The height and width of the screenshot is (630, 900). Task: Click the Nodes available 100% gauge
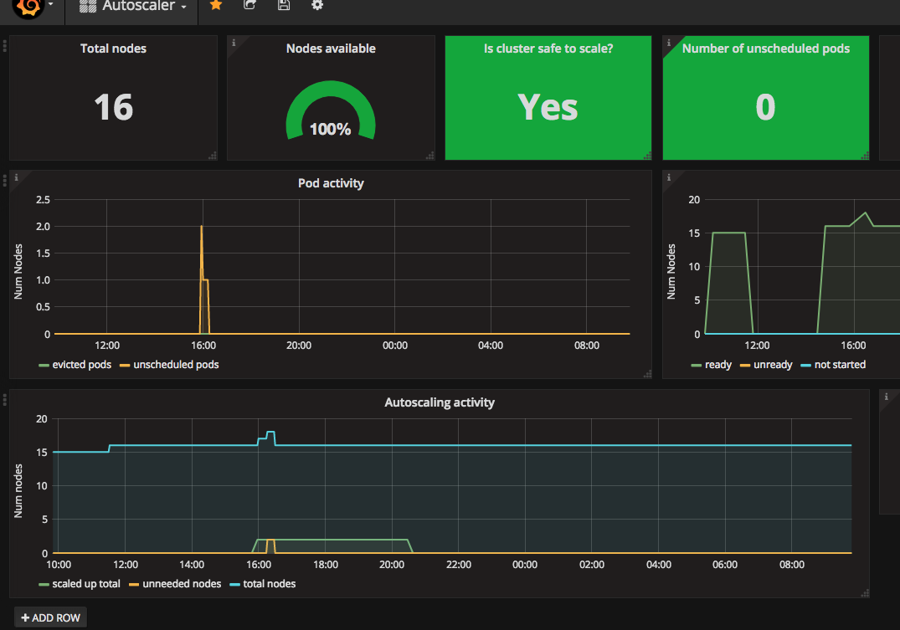(x=331, y=110)
